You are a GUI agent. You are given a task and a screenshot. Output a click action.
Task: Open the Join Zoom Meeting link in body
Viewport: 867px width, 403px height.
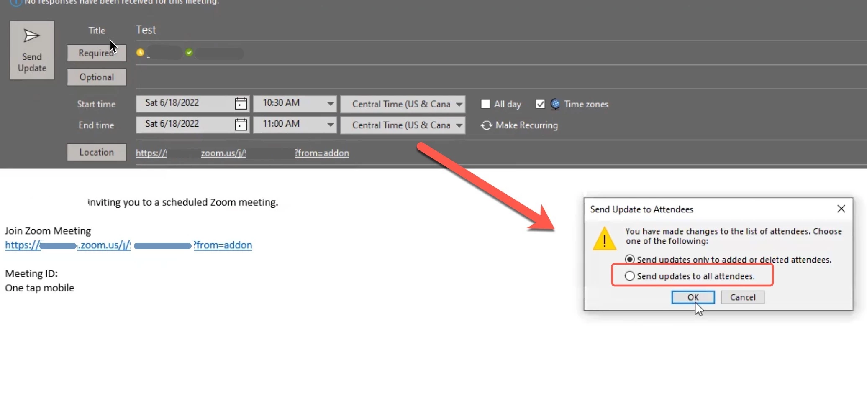coord(128,245)
